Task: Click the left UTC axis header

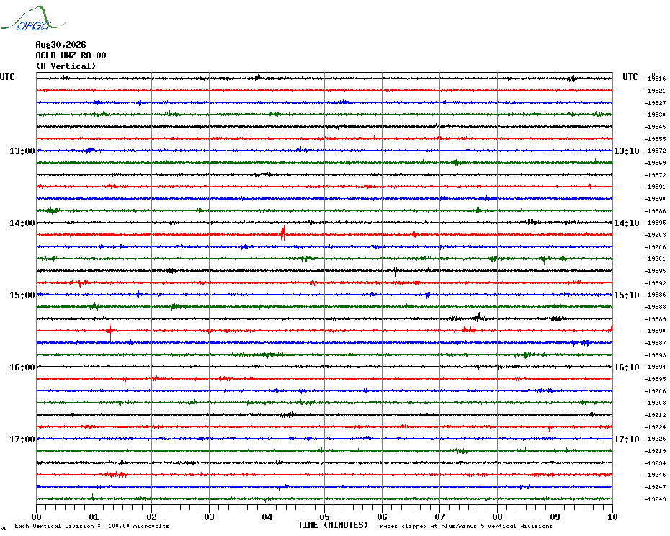Action: 7,77
